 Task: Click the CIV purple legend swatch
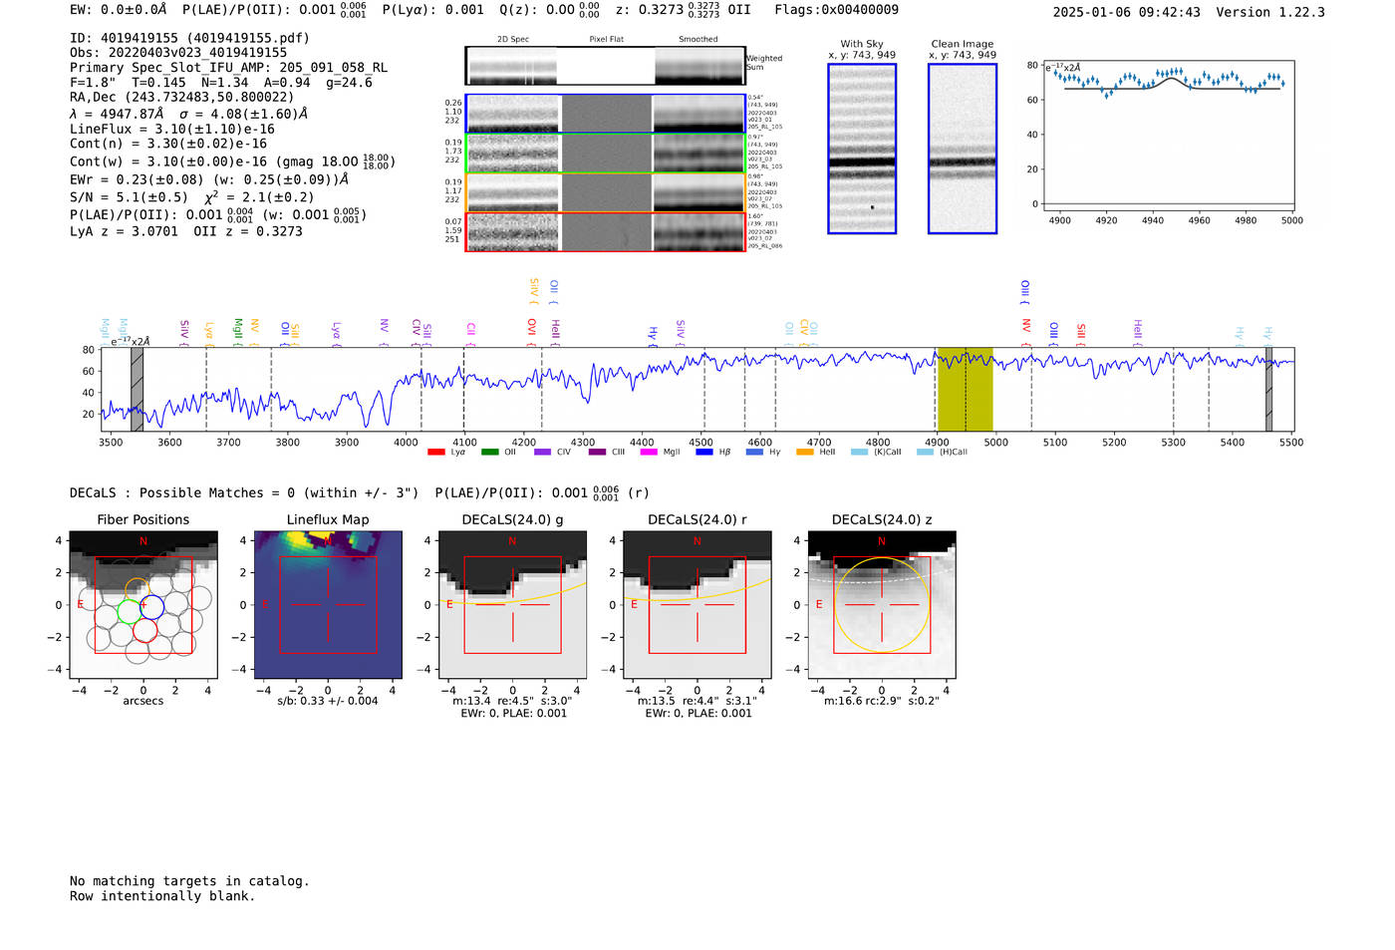(x=542, y=452)
